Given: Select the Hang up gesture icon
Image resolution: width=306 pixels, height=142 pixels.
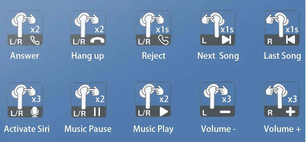Looking at the screenshot, I should [x=88, y=28].
